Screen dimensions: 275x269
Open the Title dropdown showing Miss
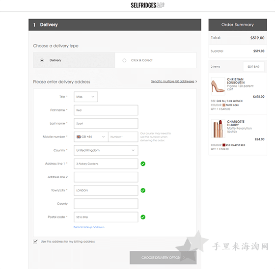click(x=86, y=97)
